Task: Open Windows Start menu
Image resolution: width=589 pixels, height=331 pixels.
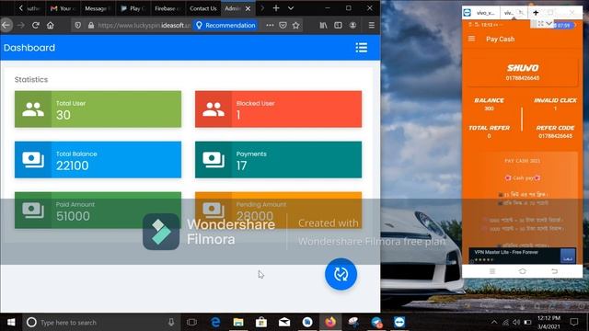Action: coord(11,322)
